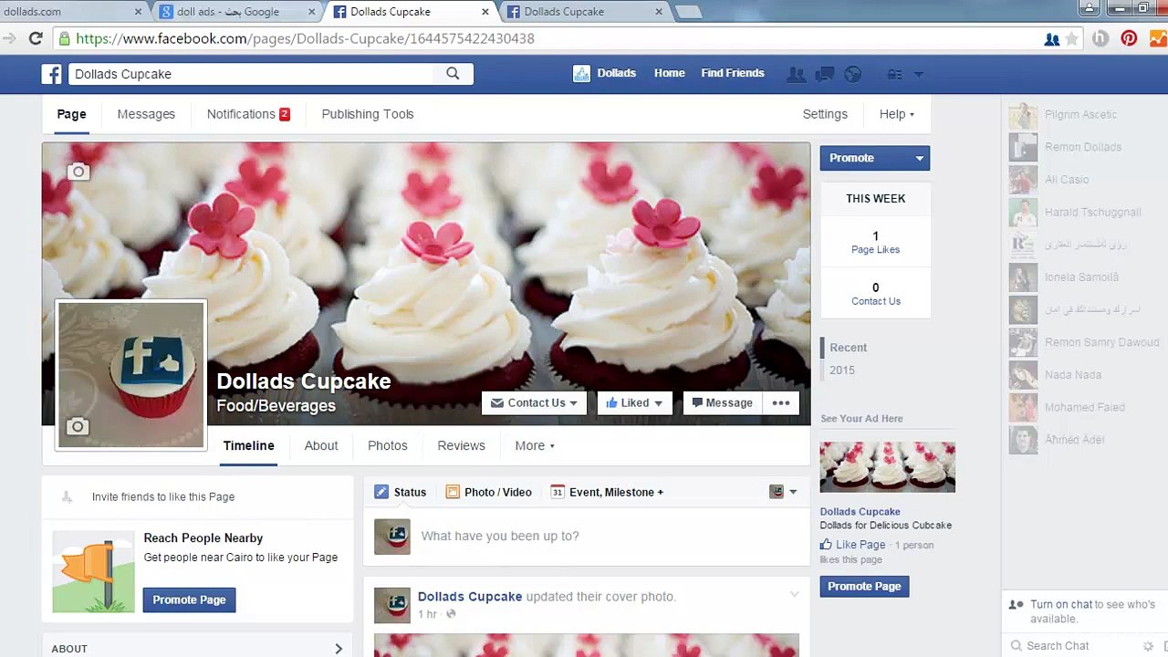
Task: Expand the account menu arrow in blue bar
Action: click(919, 74)
